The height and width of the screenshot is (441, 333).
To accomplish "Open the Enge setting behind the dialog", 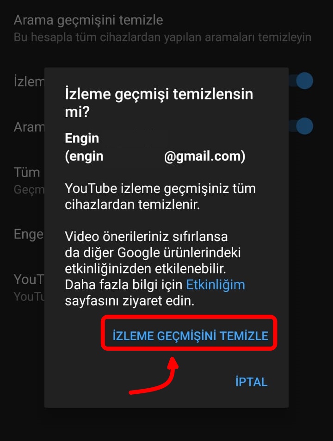I will (x=29, y=234).
